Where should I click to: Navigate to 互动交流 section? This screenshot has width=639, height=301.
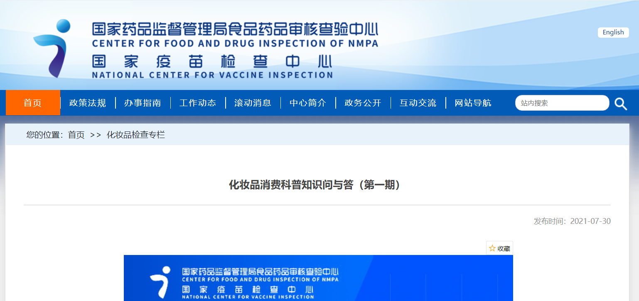tap(418, 103)
